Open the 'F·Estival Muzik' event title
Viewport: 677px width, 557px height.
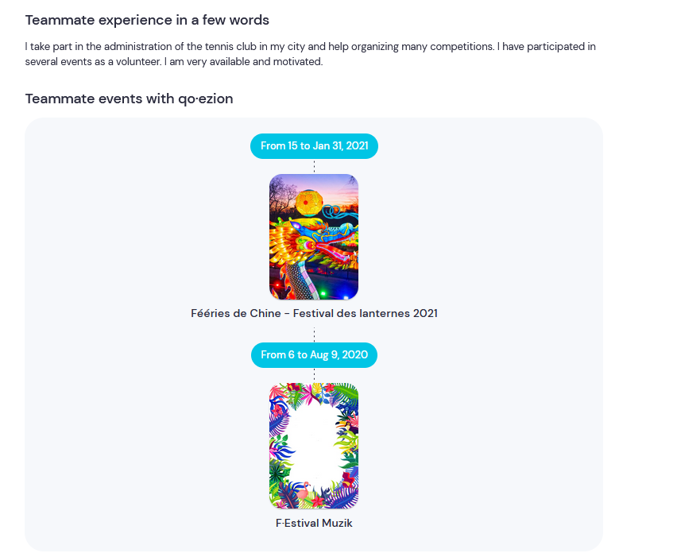point(315,523)
